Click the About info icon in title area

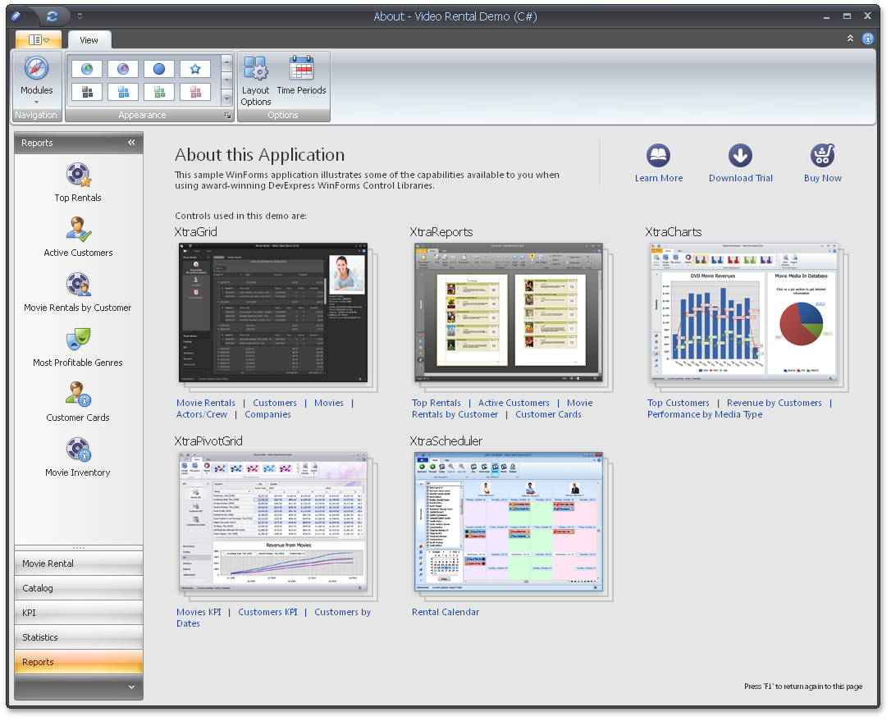pos(868,39)
